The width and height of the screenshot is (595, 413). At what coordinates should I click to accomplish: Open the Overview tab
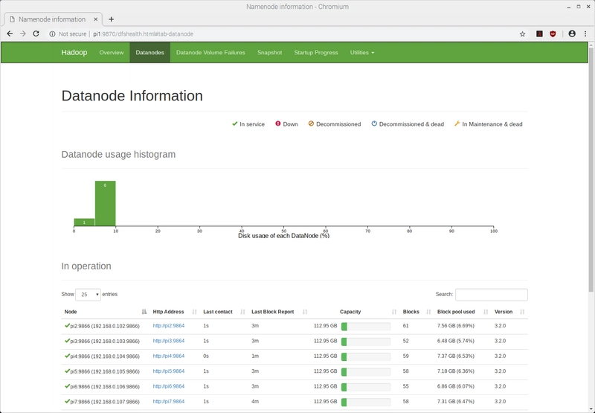point(111,52)
